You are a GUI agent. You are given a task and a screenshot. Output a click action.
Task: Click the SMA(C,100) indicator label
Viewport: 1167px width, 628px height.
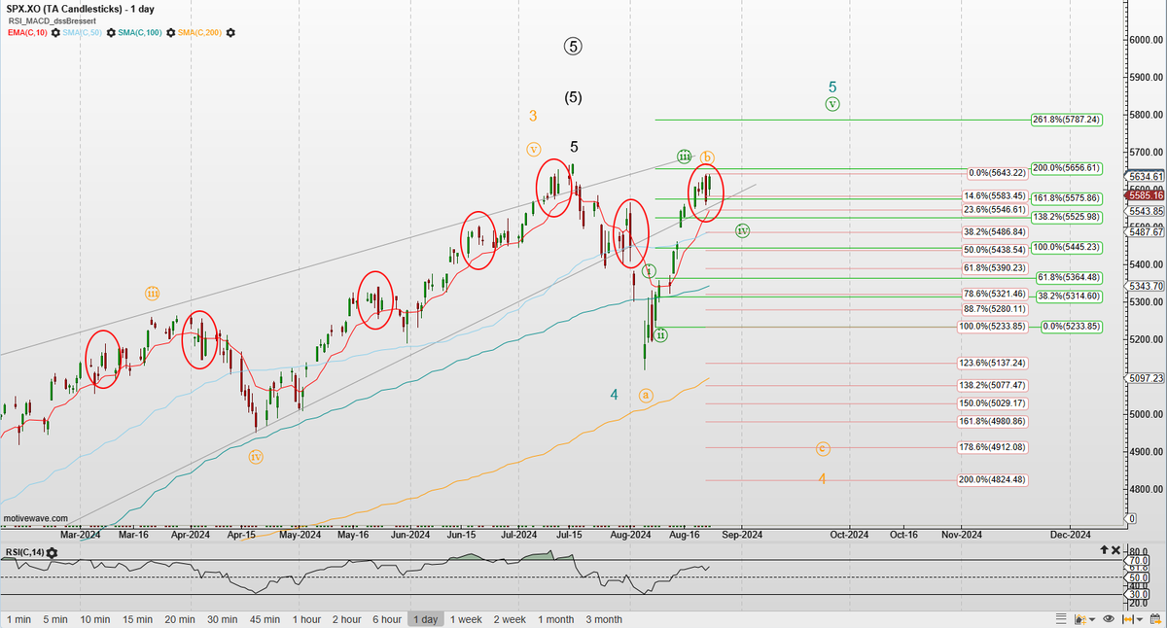(x=142, y=33)
